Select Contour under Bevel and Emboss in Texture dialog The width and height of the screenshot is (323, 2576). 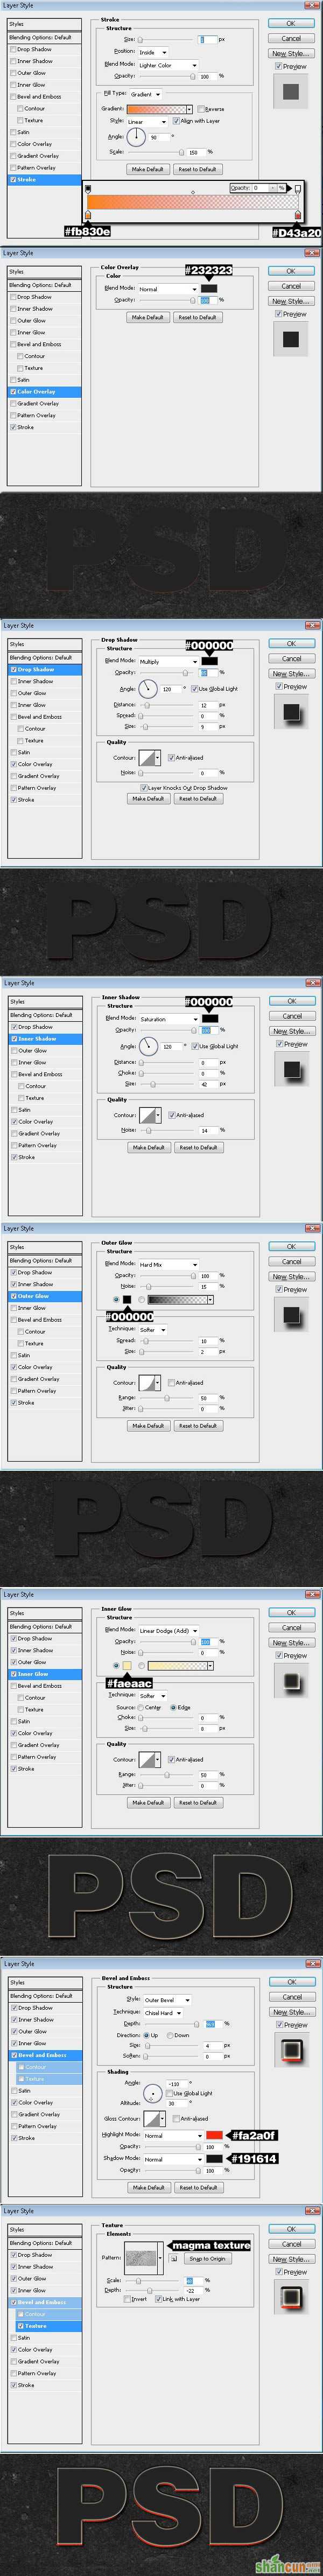35,2314
